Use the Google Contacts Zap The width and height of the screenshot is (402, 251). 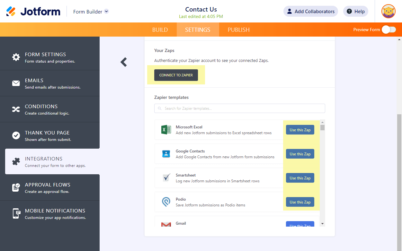(300, 154)
